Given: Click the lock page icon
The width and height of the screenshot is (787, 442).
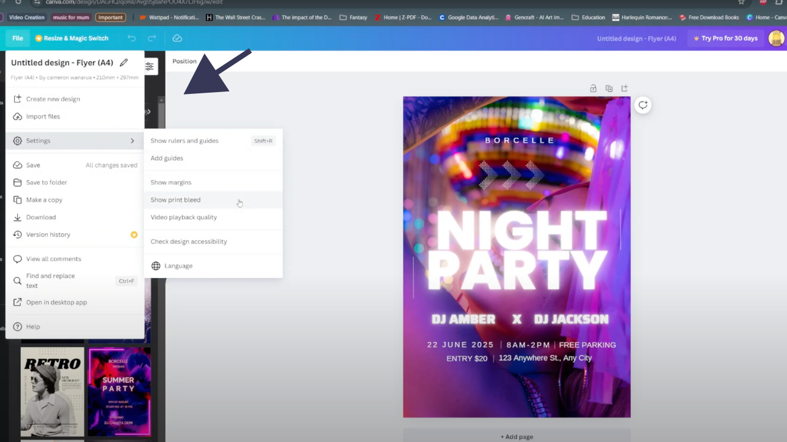Looking at the screenshot, I should tap(593, 88).
